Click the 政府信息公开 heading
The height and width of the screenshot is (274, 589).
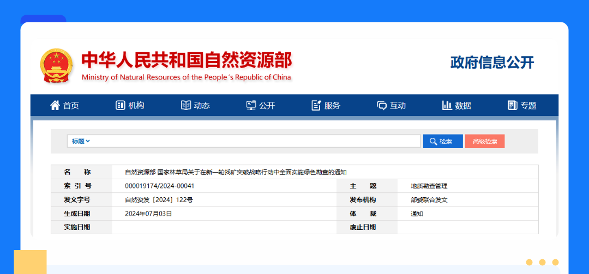(492, 63)
